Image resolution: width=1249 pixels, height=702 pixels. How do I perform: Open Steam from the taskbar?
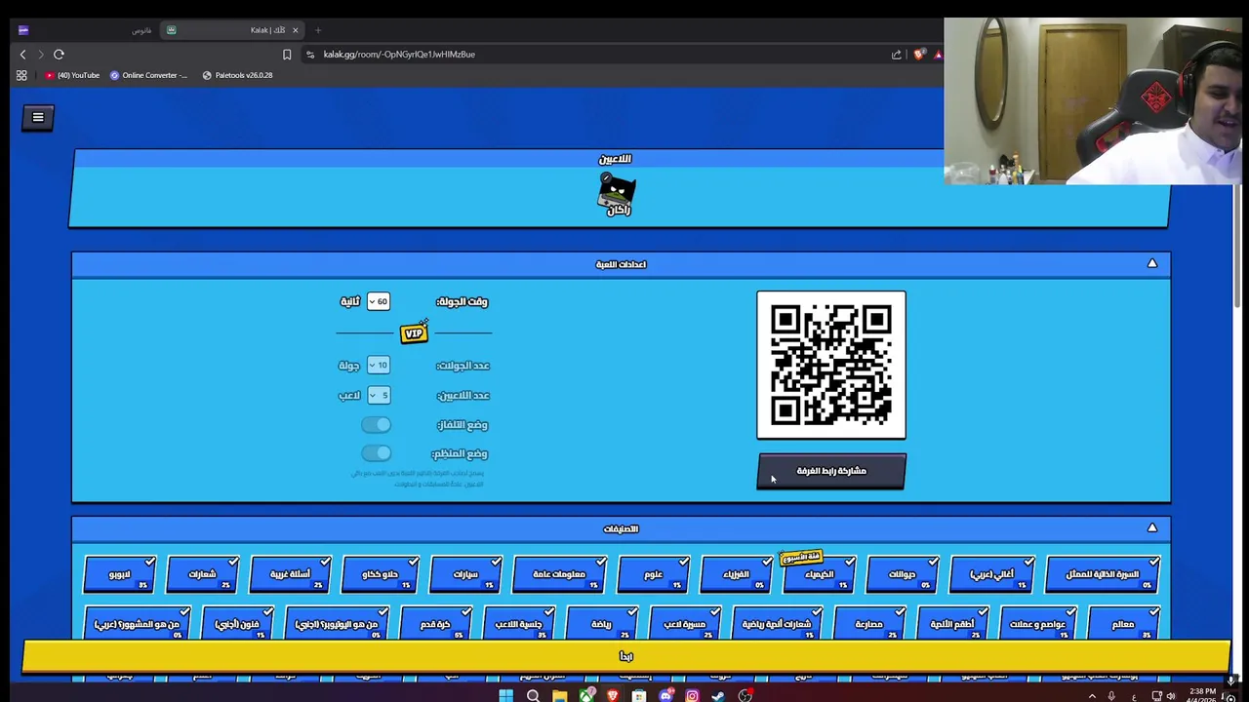coord(718,695)
